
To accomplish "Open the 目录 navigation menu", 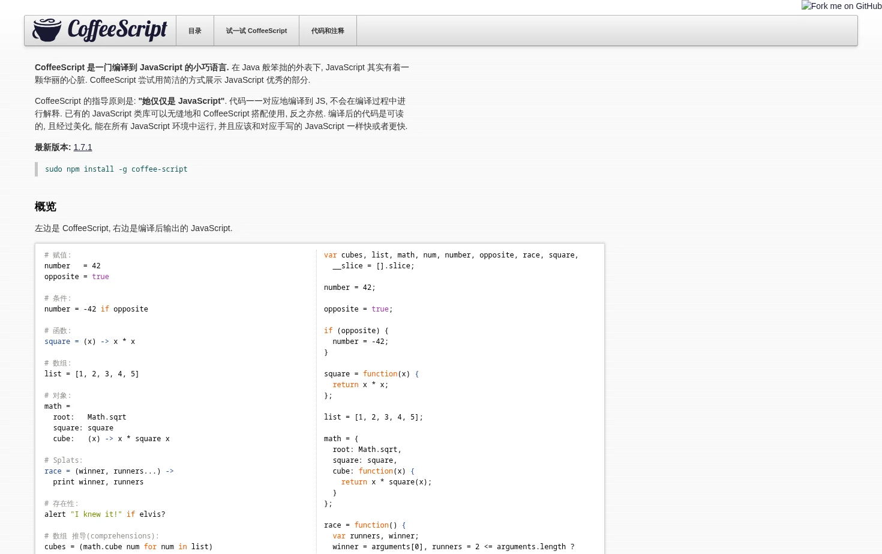I will click(195, 31).
